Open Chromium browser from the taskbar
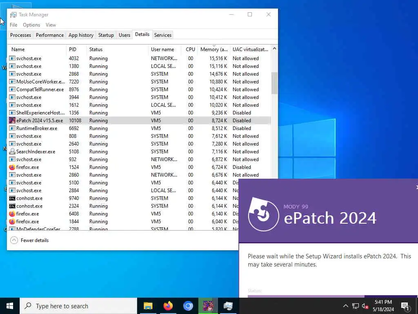This screenshot has height=314, width=418. coord(188,306)
